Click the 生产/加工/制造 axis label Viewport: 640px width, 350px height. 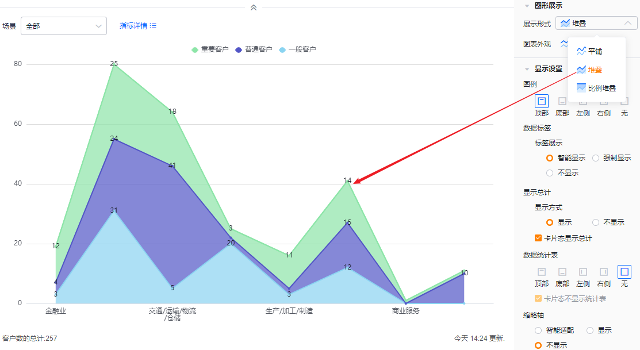(289, 311)
